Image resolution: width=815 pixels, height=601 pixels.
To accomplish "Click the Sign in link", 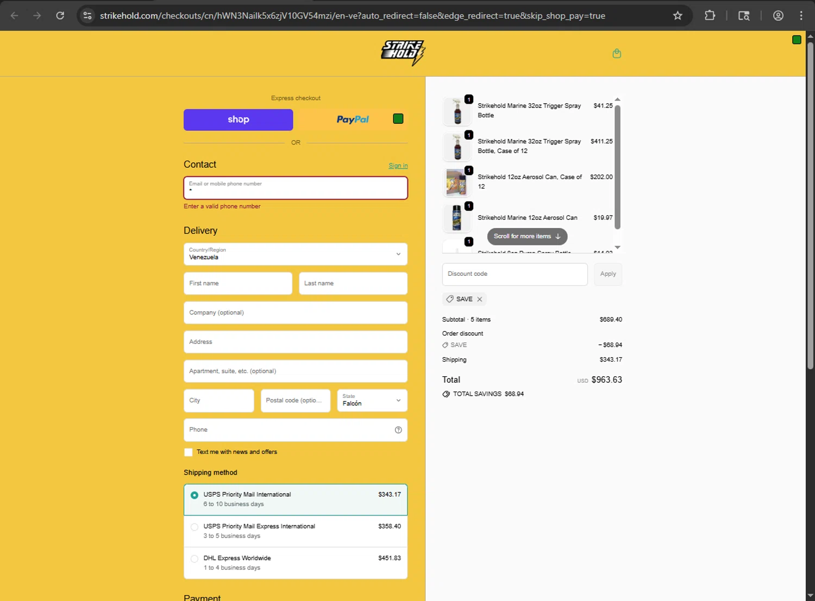I will [398, 166].
